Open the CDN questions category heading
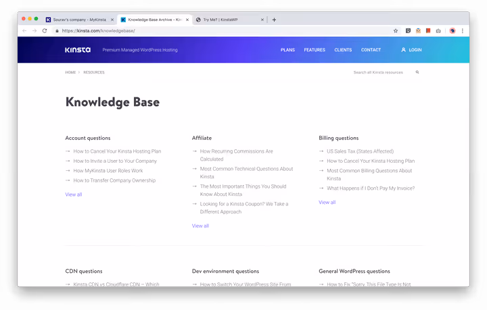This screenshot has height=310, width=487. point(84,271)
